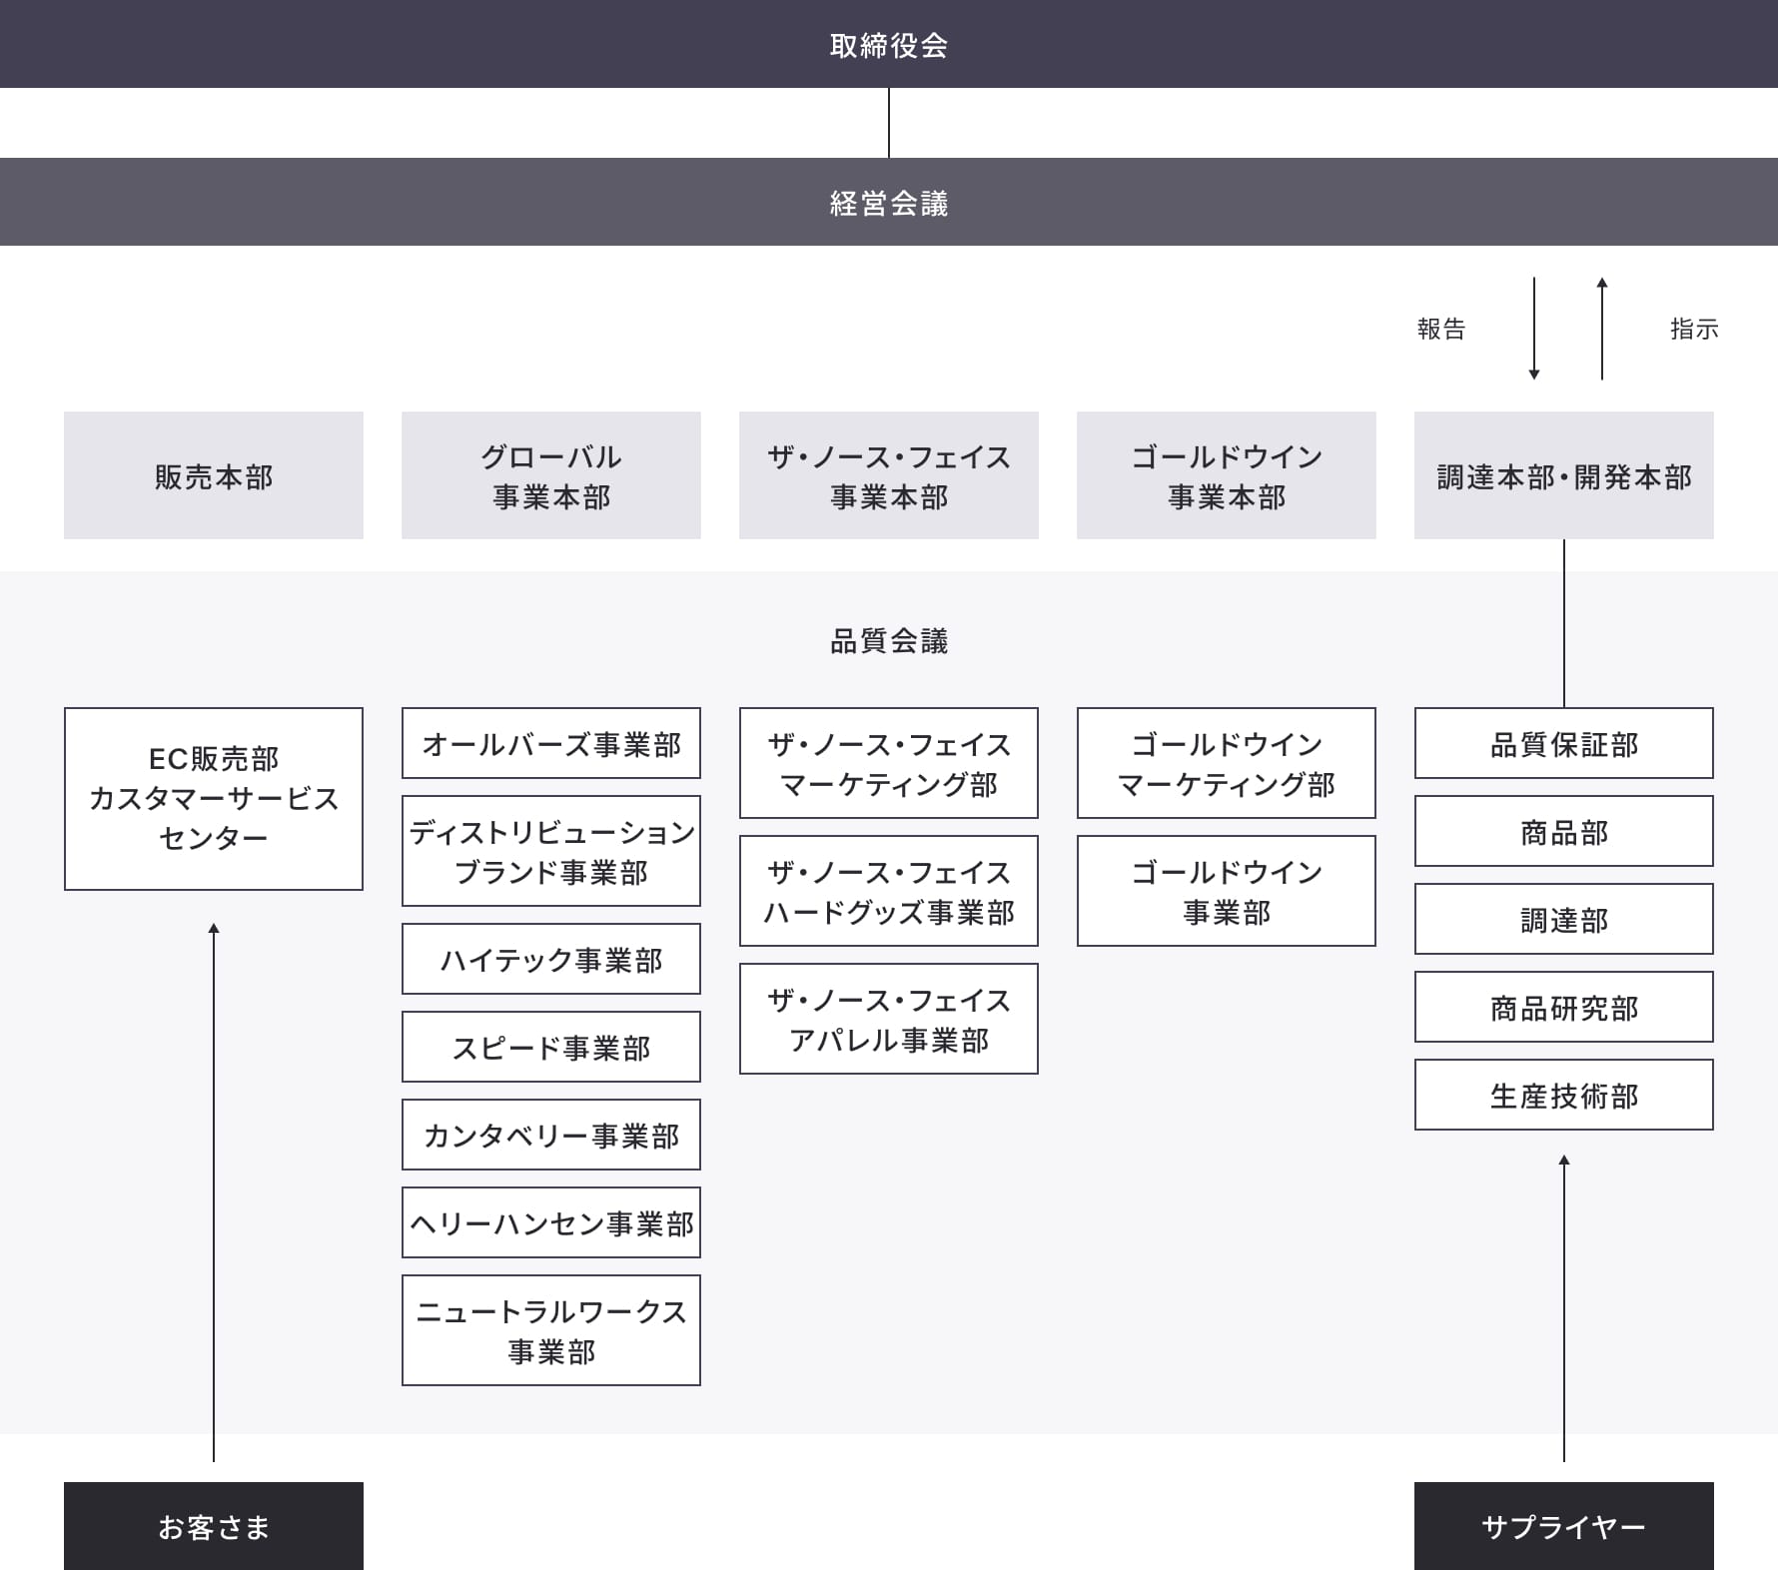Open the グローバル事業本部 box
This screenshot has height=1570, width=1778.
pos(550,475)
